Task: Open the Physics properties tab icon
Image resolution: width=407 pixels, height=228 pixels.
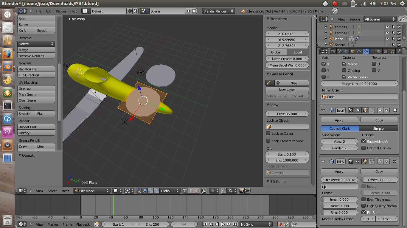Action: pos(399,51)
